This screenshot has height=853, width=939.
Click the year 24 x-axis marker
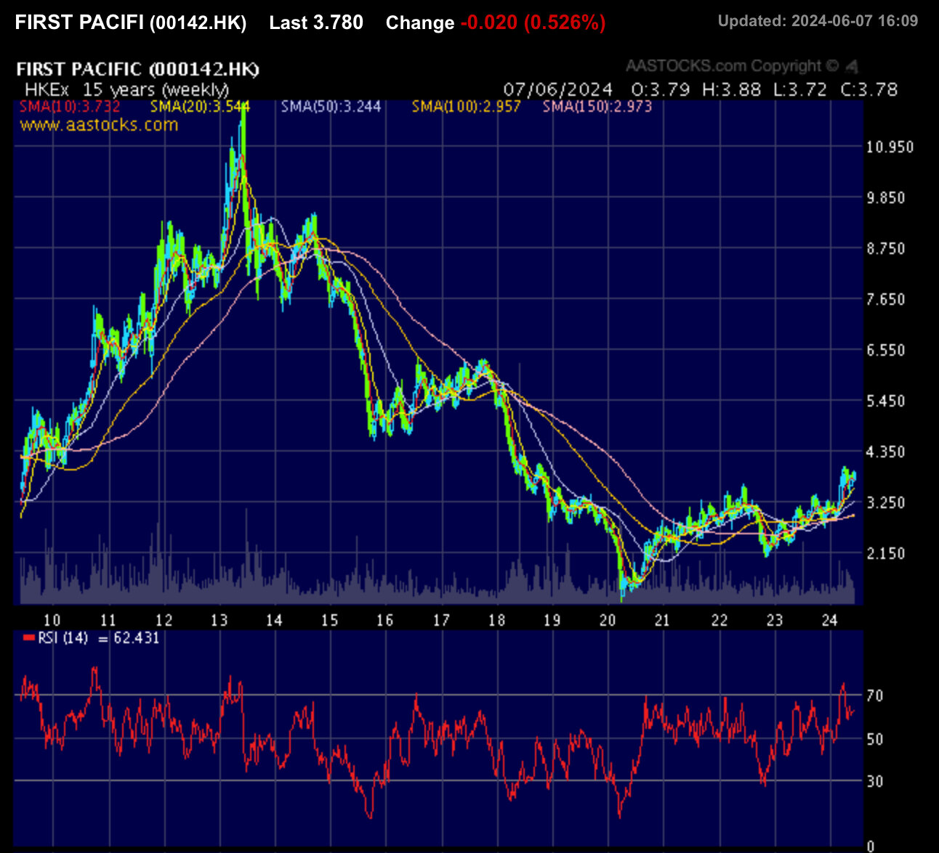tap(830, 620)
